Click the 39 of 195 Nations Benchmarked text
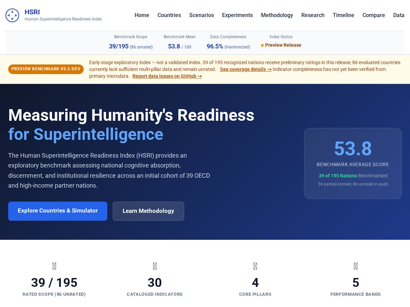410x307 pixels. tap(353, 176)
